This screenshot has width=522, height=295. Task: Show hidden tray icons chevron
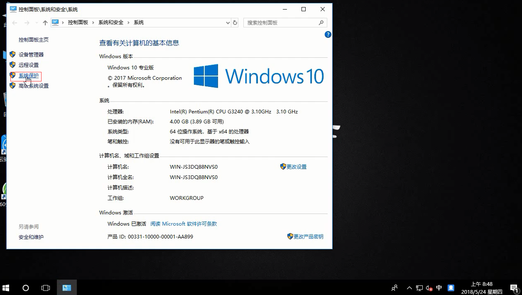pyautogui.click(x=409, y=288)
